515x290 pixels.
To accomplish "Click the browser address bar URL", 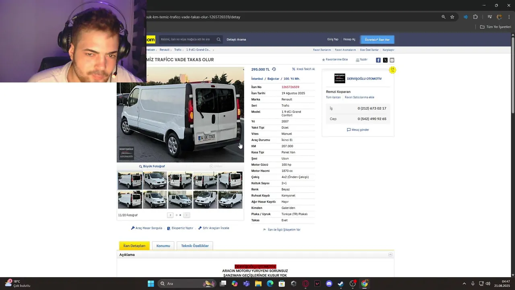I will 194,17.
